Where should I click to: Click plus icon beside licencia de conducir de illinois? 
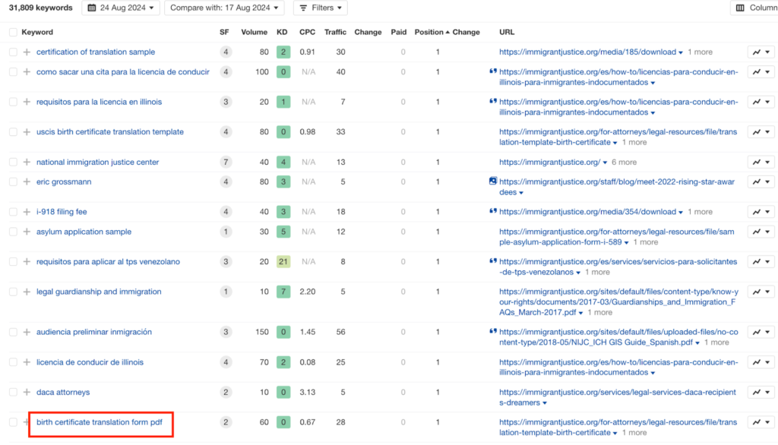(x=27, y=363)
